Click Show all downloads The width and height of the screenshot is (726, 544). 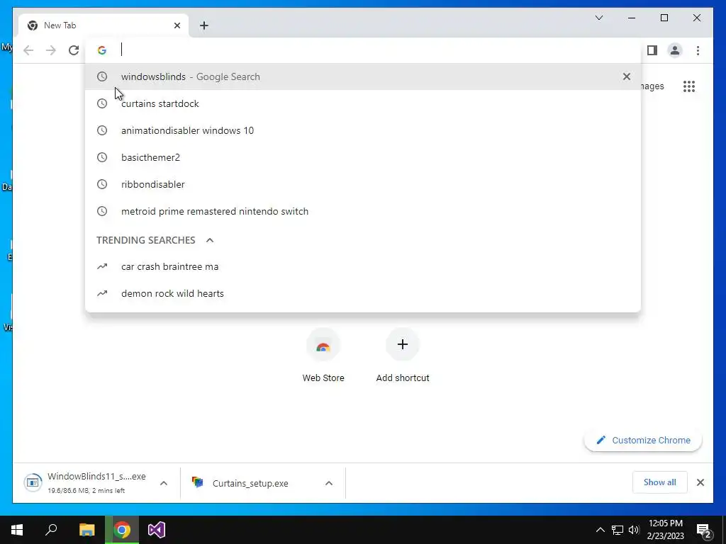click(659, 482)
